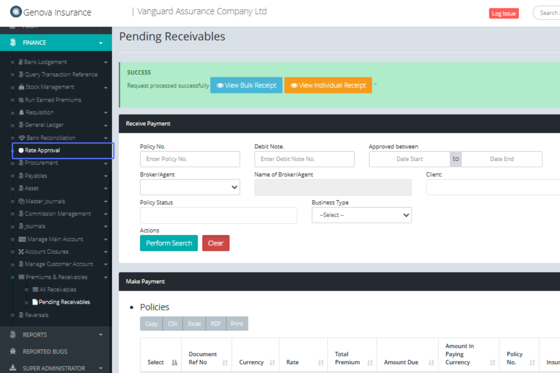Open the Business Type select dropdown
The width and height of the screenshot is (560, 373).
click(362, 215)
